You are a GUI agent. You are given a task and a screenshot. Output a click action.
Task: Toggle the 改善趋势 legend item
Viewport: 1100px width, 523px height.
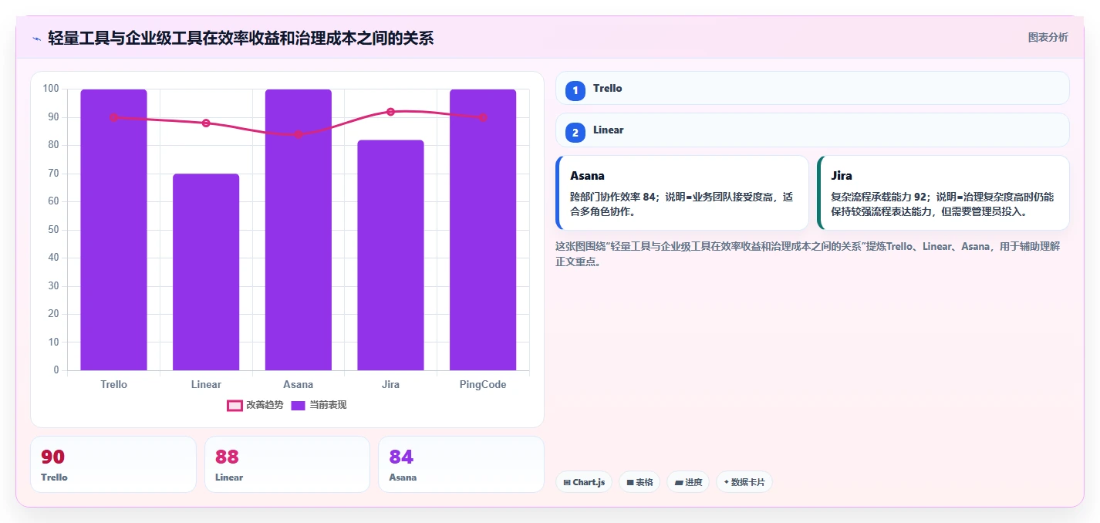coord(255,405)
